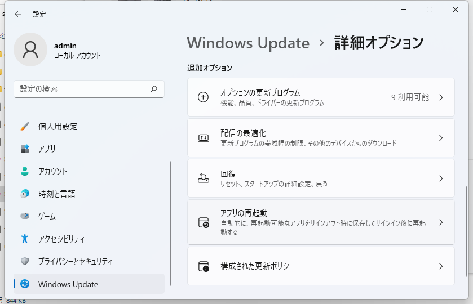Open the アプリの再起動 card
This screenshot has width=473, height=304.
coord(321,222)
